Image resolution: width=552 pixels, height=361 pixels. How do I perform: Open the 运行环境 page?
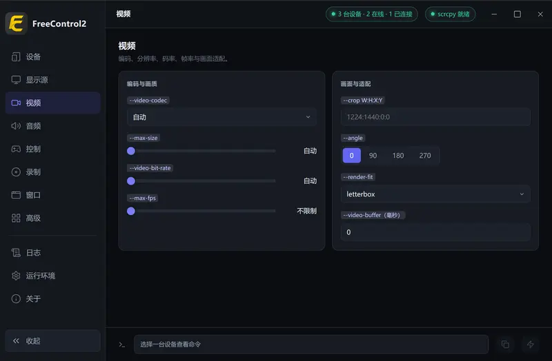tap(53, 276)
